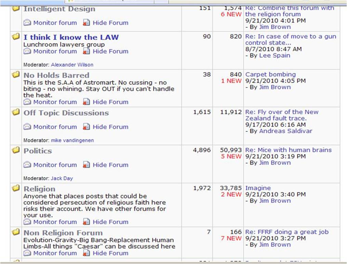Click the folder icon beside Non Religion Forum

16,232
